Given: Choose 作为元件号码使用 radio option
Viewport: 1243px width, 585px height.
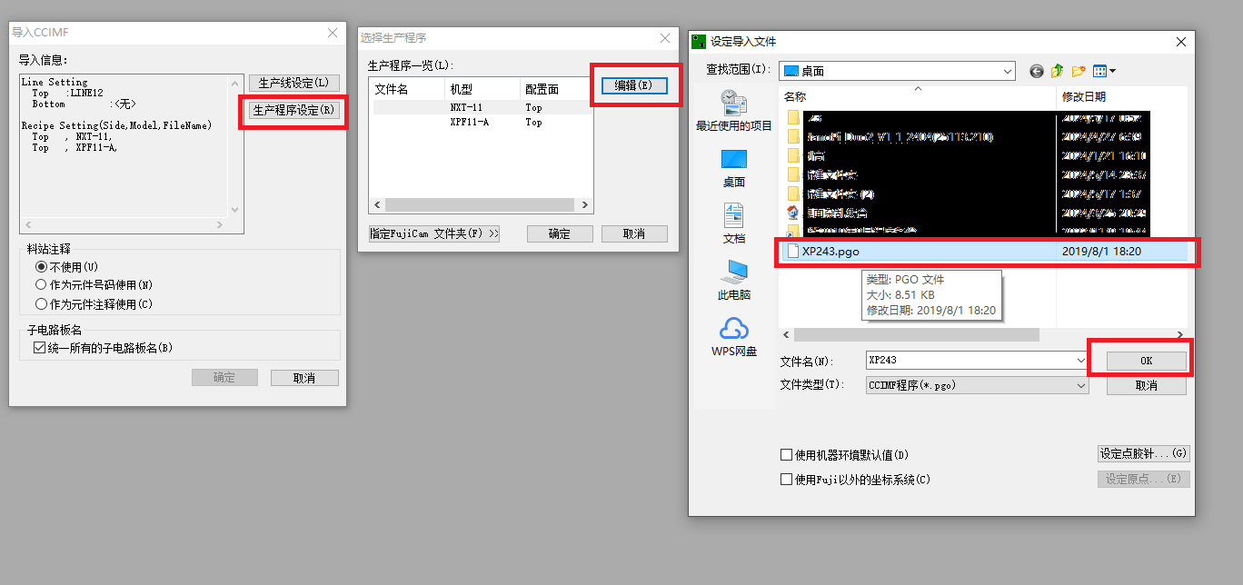Looking at the screenshot, I should coord(41,285).
